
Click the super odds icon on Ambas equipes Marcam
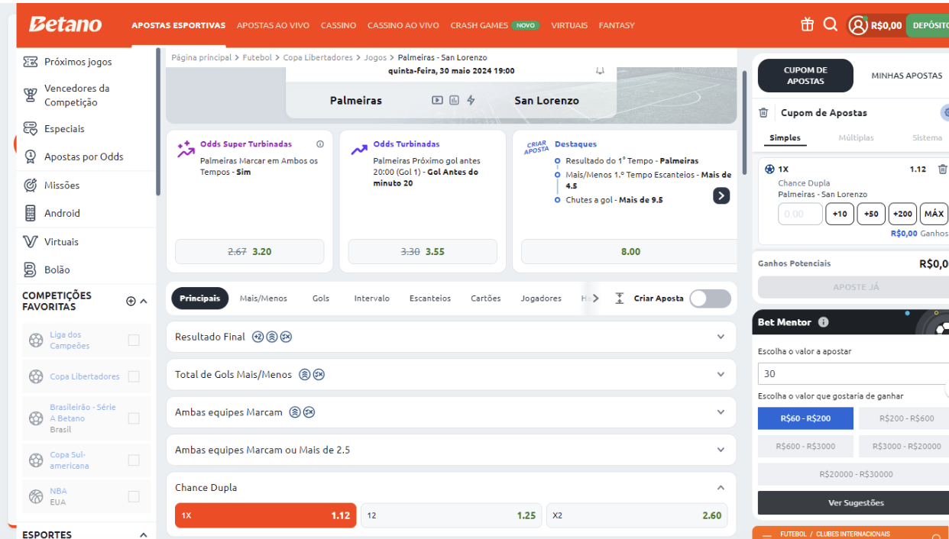[x=295, y=412]
